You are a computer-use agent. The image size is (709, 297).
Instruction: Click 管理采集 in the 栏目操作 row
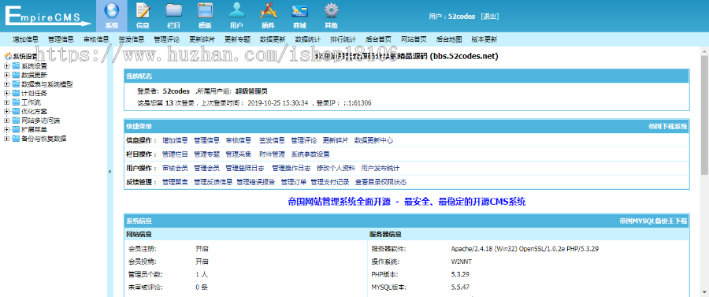tap(238, 154)
